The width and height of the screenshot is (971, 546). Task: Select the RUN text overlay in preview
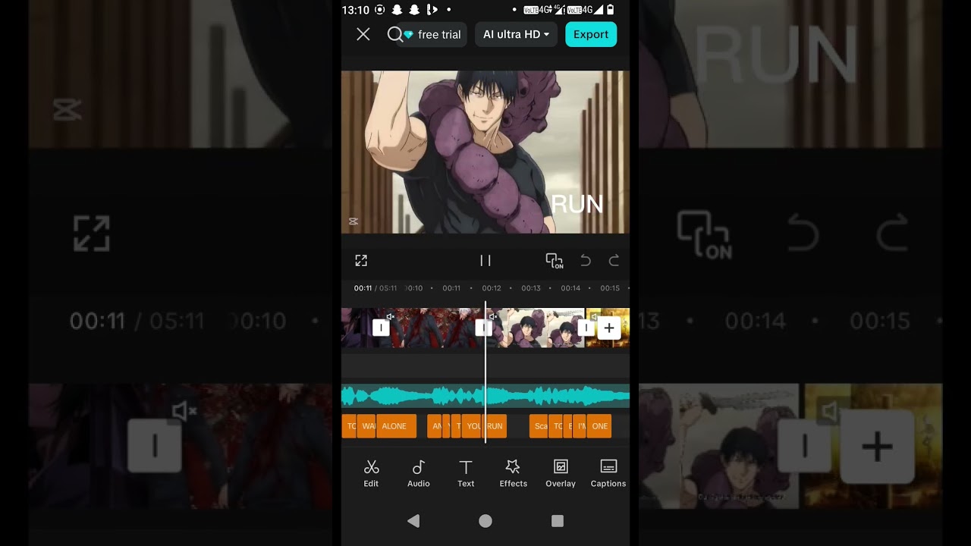(577, 204)
